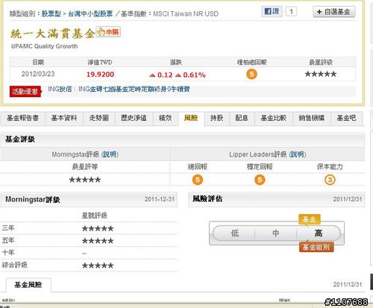Screen dimensions: 373x308
Task: Switch to the 基本資料 tab
Action: pos(64,118)
